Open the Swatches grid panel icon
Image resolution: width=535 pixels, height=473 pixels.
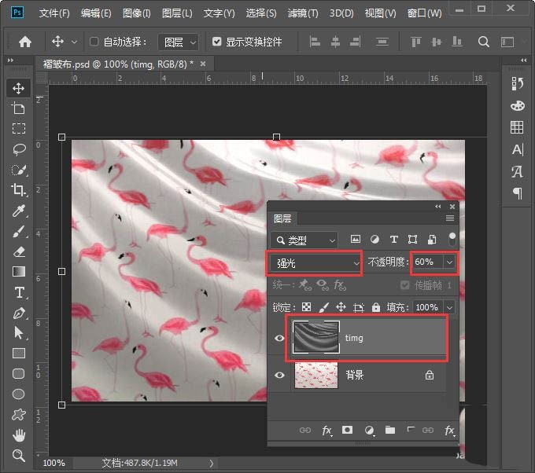click(517, 127)
